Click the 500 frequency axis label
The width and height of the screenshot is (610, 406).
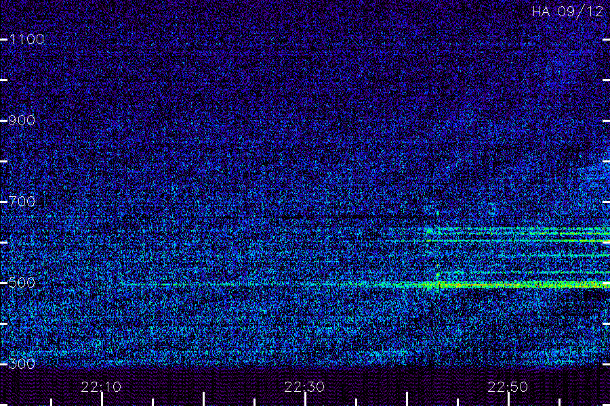(x=22, y=283)
